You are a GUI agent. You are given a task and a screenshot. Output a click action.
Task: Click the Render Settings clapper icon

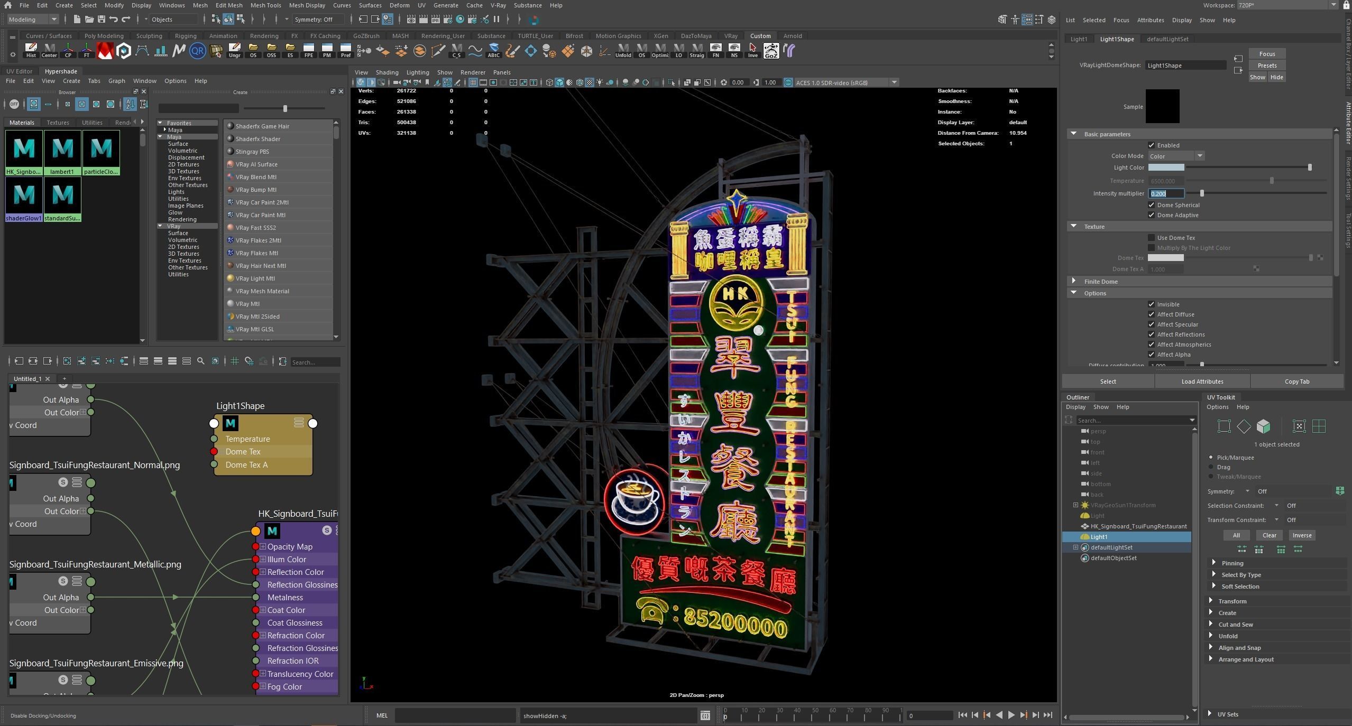point(447,20)
